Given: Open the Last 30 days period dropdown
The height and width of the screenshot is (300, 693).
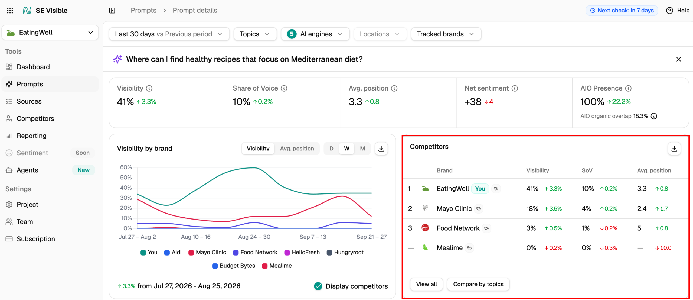Looking at the screenshot, I should (169, 34).
